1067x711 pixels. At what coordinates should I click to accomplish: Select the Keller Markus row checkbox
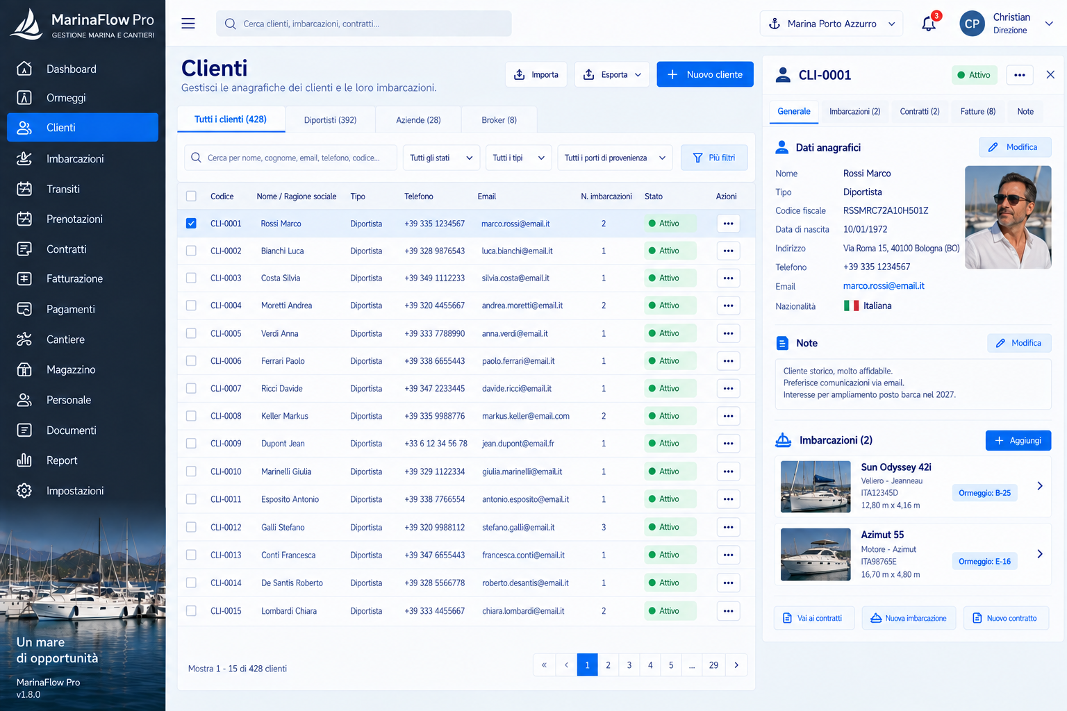click(191, 416)
